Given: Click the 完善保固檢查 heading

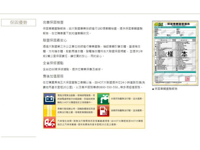Looking at the screenshot, I should (x=53, y=22).
